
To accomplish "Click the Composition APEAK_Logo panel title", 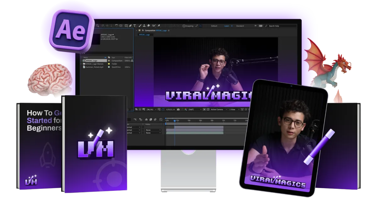I will 156,30.
